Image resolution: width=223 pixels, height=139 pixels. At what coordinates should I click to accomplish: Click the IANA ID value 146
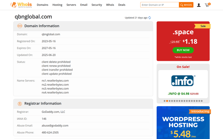(44, 119)
